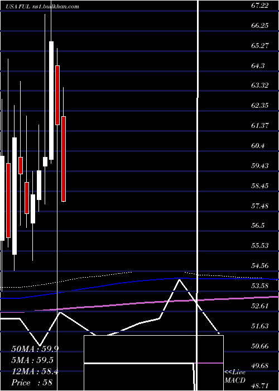Click the 58.45 price axis label
This screenshot has width=279, height=391.
pyautogui.click(x=260, y=186)
